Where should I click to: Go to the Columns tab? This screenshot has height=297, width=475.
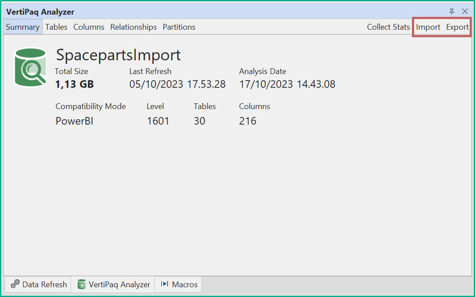coord(89,27)
